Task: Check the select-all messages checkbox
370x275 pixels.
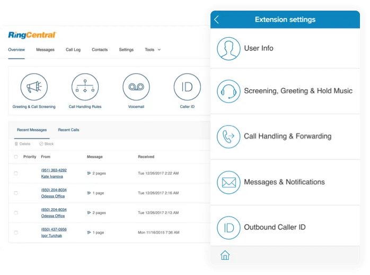Action: 16,157
